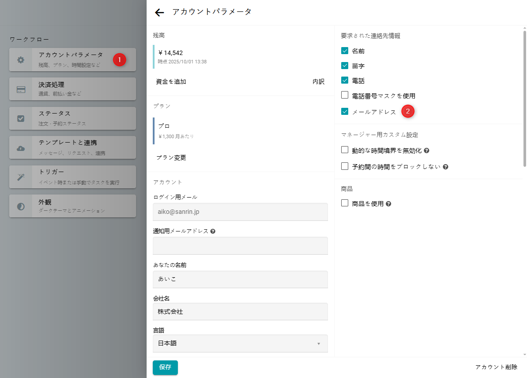The width and height of the screenshot is (527, 378).
Task: Uncheck the メールアドレス checkbox
Action: pyautogui.click(x=344, y=111)
